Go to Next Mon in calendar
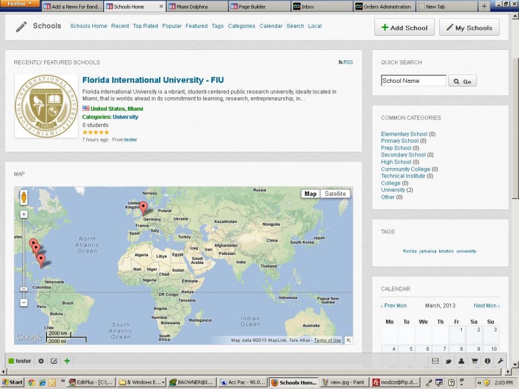The width and height of the screenshot is (519, 389). 487,305
